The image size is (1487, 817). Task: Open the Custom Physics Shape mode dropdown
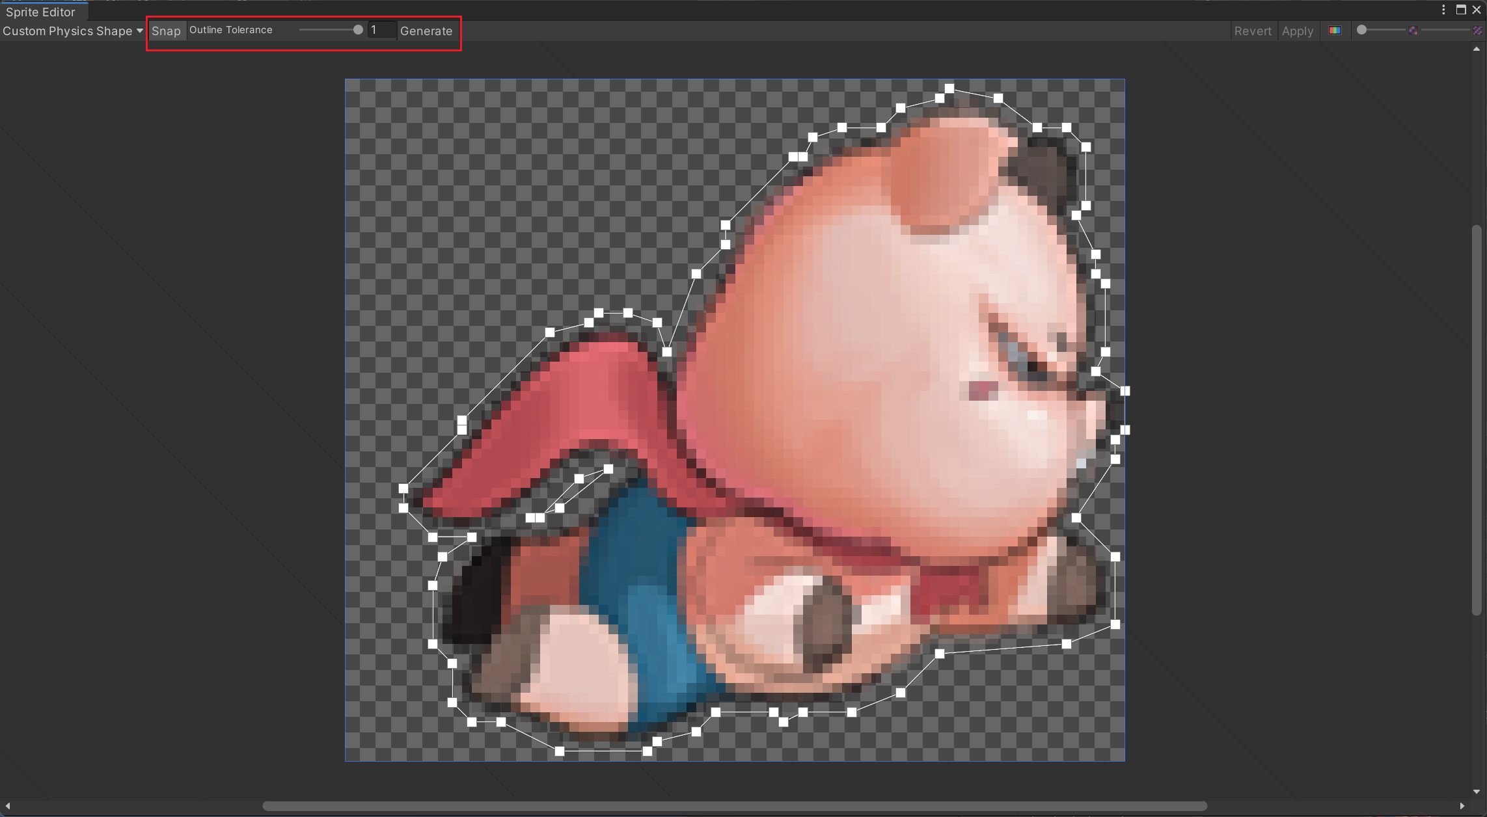click(72, 31)
